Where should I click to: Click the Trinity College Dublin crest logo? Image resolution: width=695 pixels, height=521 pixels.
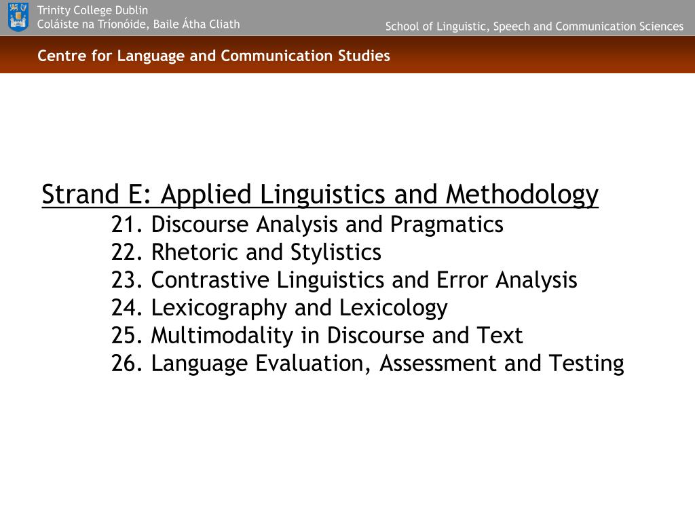[18, 17]
